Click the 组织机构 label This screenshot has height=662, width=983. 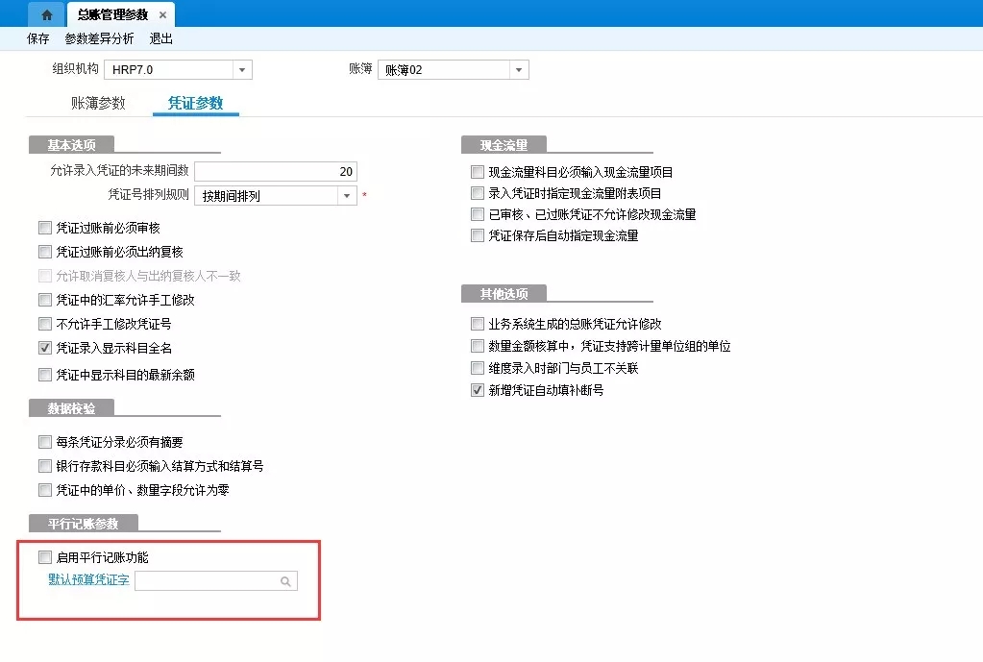point(75,69)
